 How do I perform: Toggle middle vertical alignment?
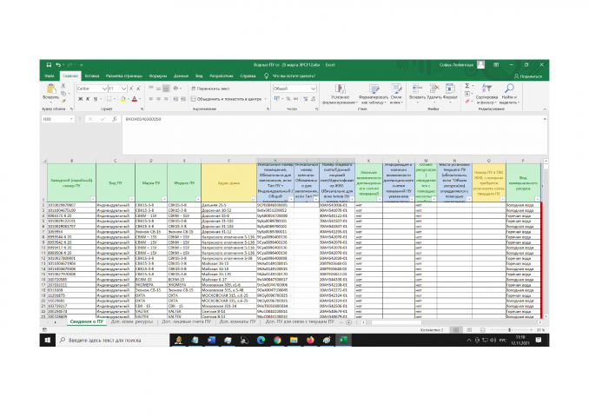coord(158,89)
